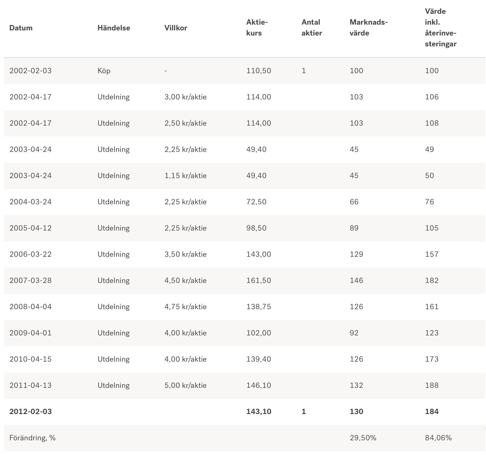
Task: Select the Antal aktier column header
Action: (x=311, y=27)
